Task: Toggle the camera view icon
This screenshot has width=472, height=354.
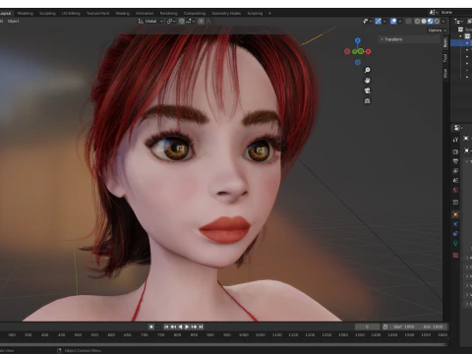Action: tap(367, 90)
